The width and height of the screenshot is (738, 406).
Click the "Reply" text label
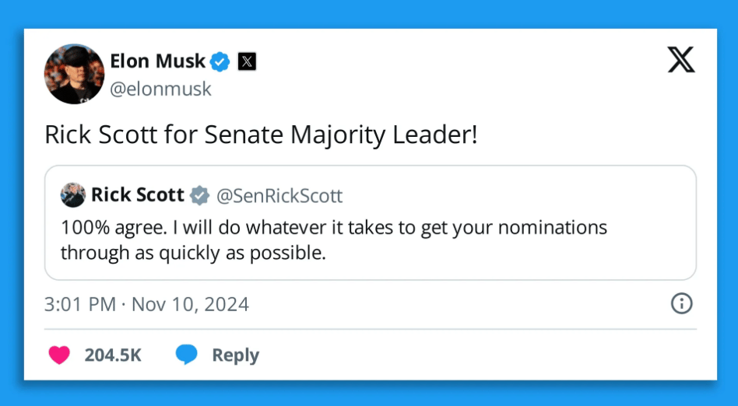point(235,355)
